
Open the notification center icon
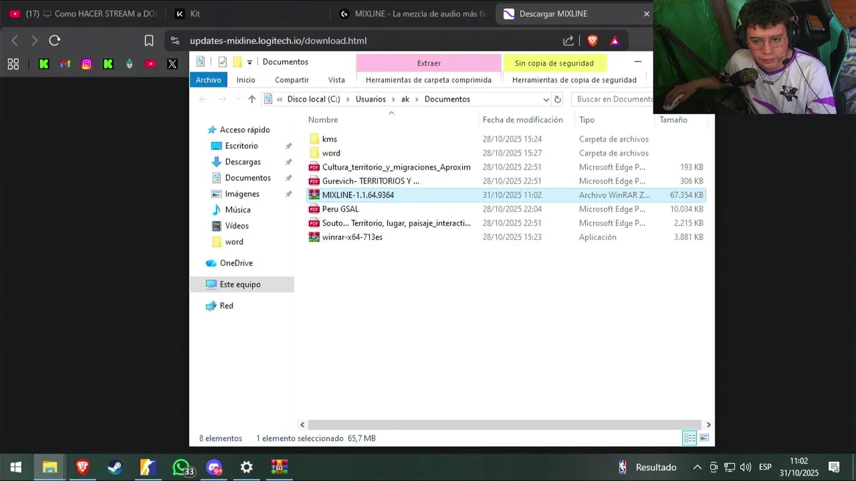834,467
